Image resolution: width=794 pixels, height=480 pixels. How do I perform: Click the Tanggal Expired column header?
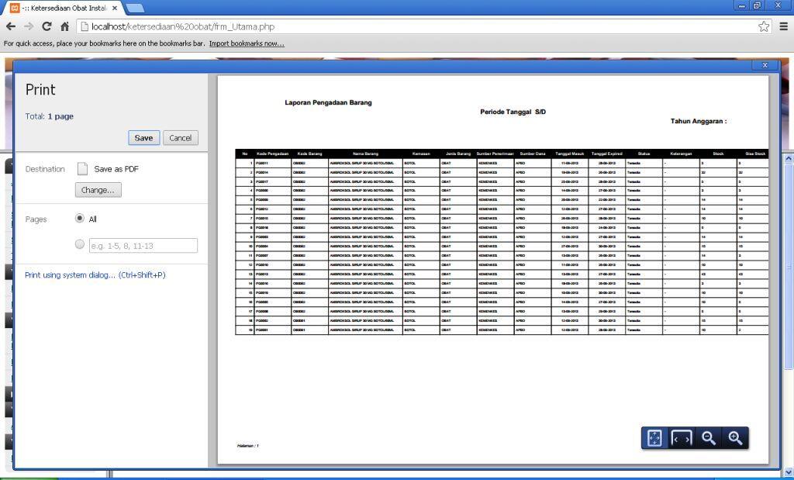click(606, 154)
